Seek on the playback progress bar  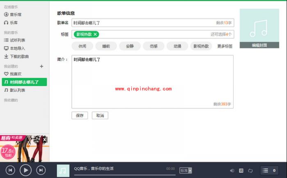[125, 175]
